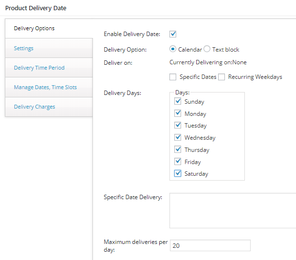
Task: Disable Saturday deliveries checkbox
Action: point(178,173)
